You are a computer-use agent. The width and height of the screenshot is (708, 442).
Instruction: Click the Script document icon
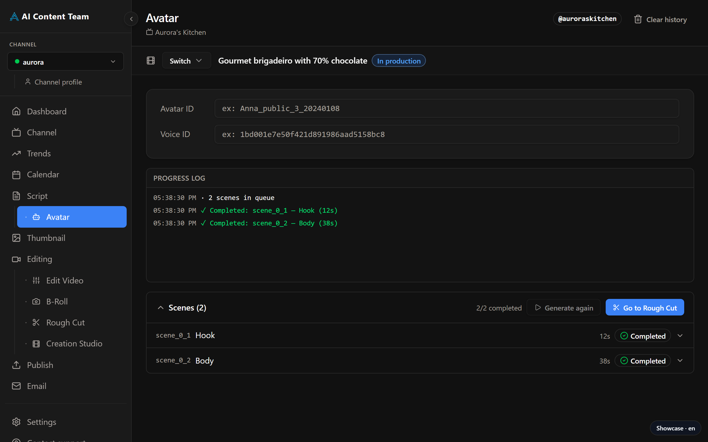[x=16, y=196]
